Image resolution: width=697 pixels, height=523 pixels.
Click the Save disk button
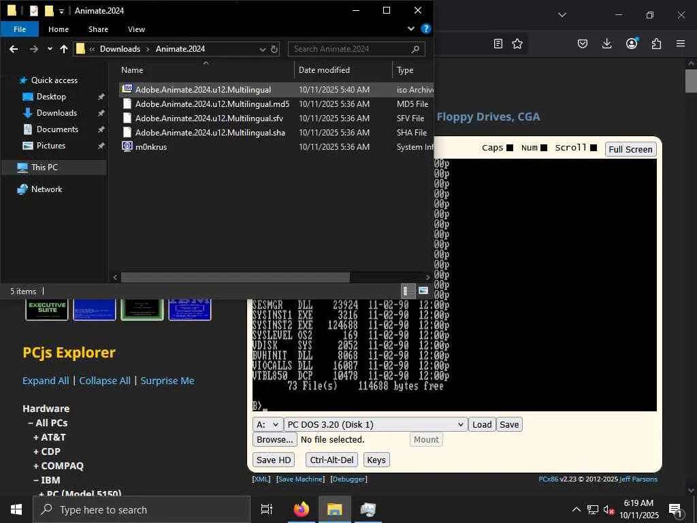point(509,425)
